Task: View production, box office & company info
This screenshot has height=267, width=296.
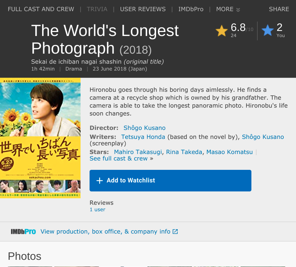Action: pyautogui.click(x=105, y=231)
